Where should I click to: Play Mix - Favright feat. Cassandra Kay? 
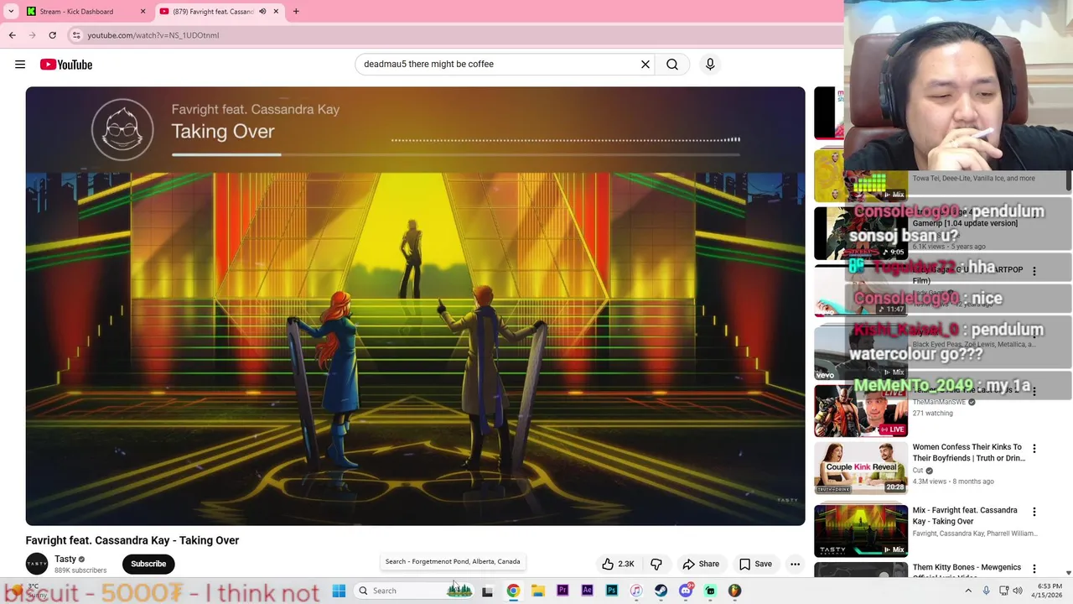pyautogui.click(x=965, y=516)
